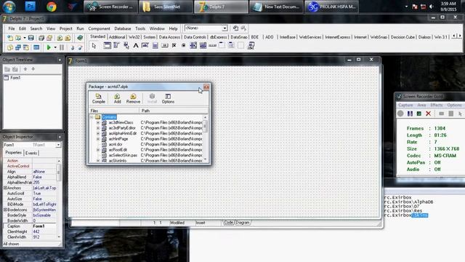Switch to the Data Access palette tab
Image resolution: width=465 pixels, height=262 pixels.
[x=169, y=37]
